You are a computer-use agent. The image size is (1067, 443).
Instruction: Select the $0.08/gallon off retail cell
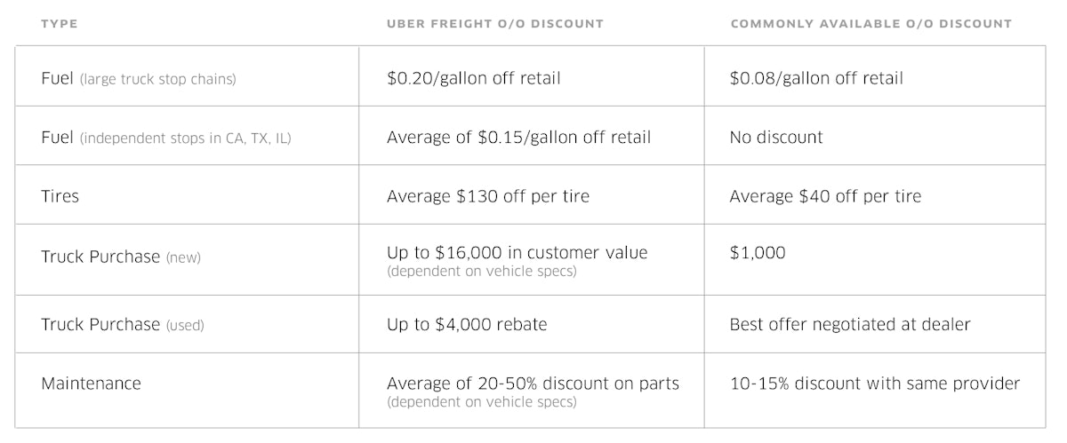click(x=816, y=78)
